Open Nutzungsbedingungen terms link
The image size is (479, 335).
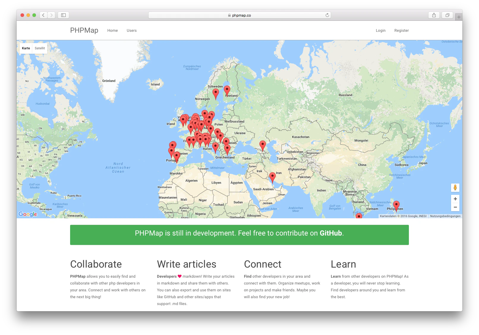click(x=445, y=216)
